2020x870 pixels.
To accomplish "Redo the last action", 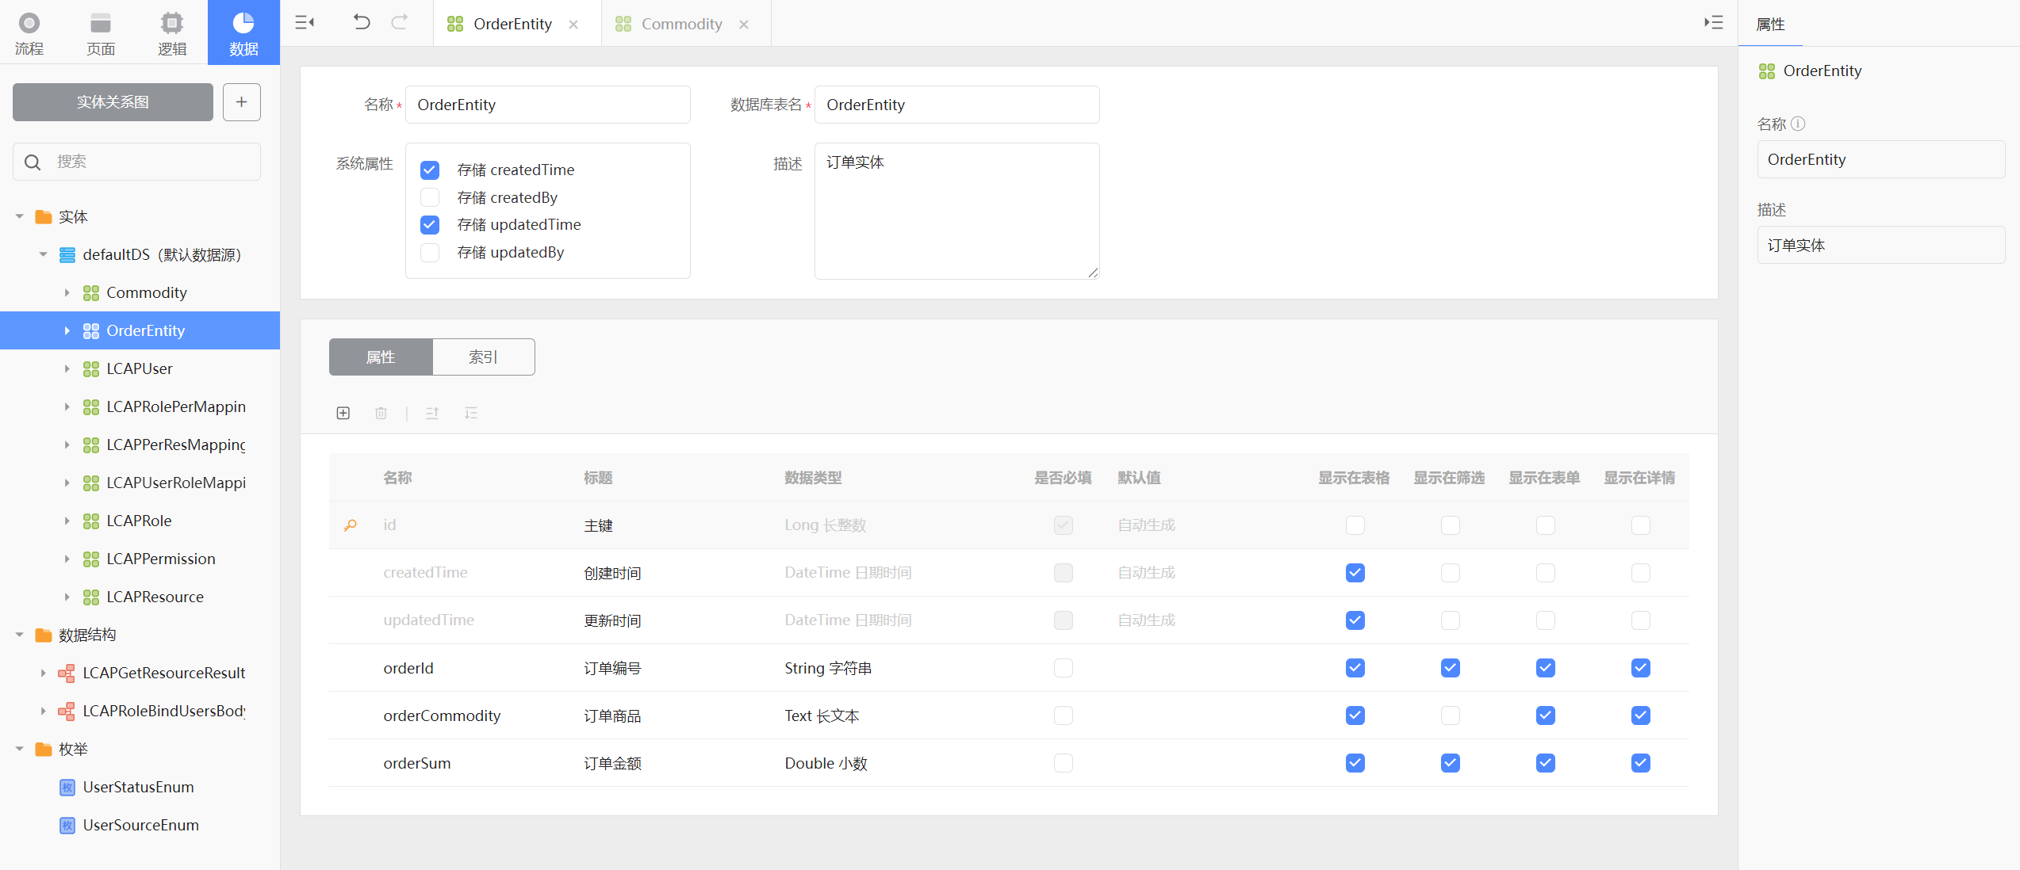I will click(400, 22).
